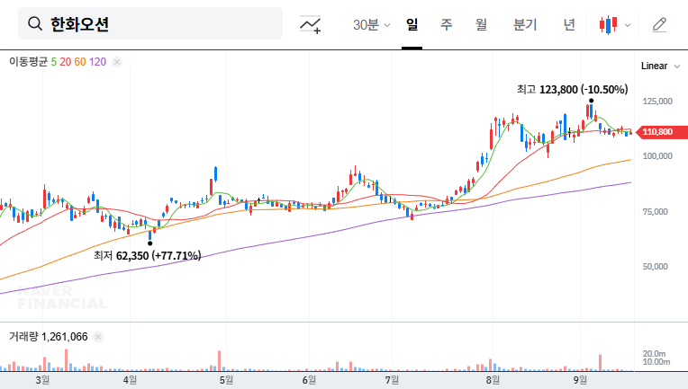The image size is (688, 389).
Task: Click the 8월 date axis label
Action: tap(493, 380)
